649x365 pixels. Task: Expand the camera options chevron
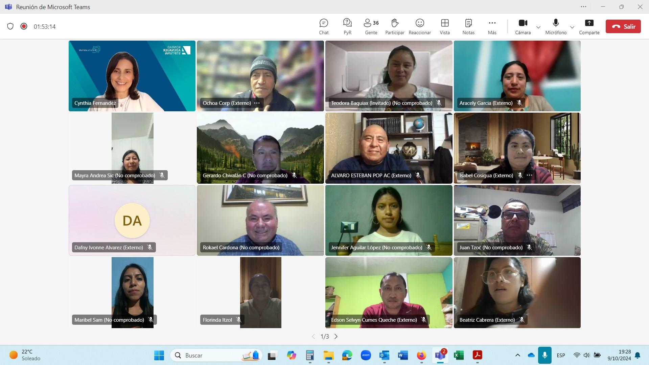click(538, 27)
